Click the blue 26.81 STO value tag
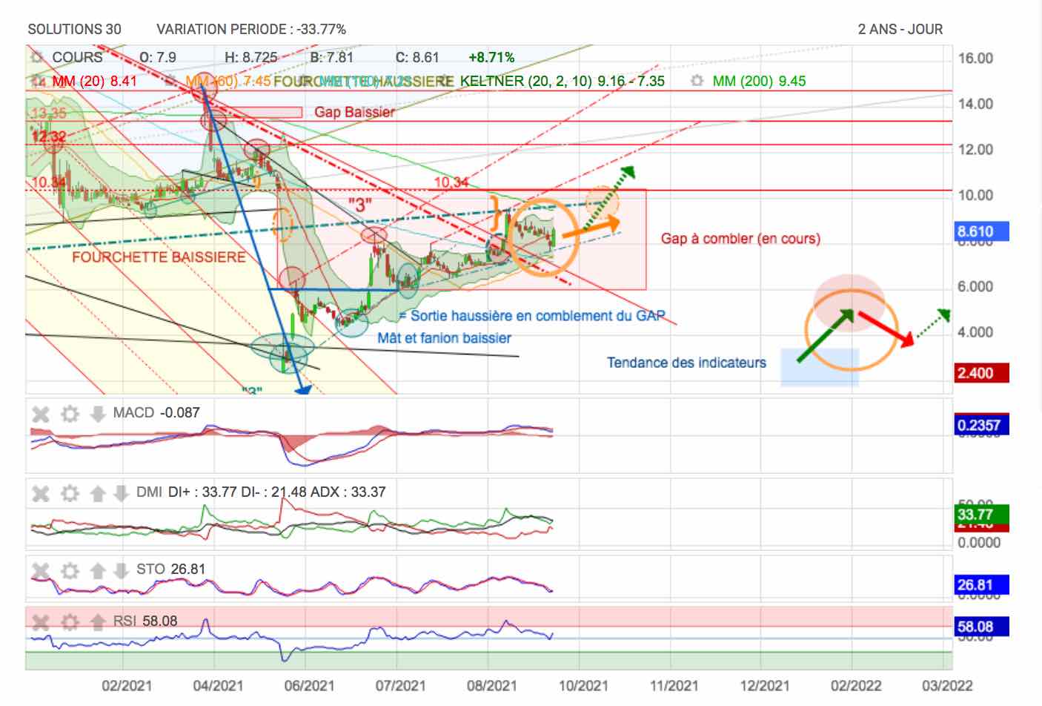This screenshot has width=1042, height=706. 982,585
